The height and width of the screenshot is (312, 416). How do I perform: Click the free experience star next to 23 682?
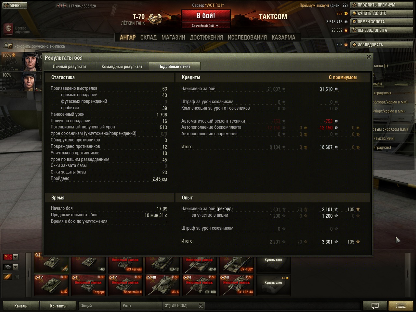(x=346, y=30)
